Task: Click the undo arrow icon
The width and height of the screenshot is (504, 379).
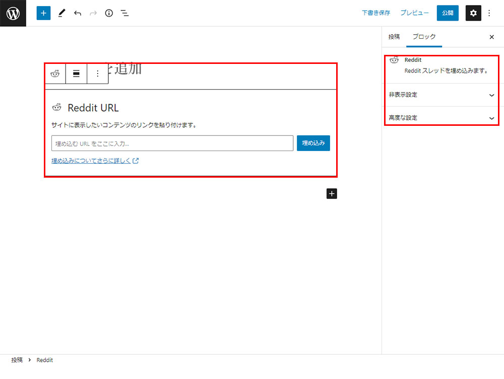Action: [77, 13]
